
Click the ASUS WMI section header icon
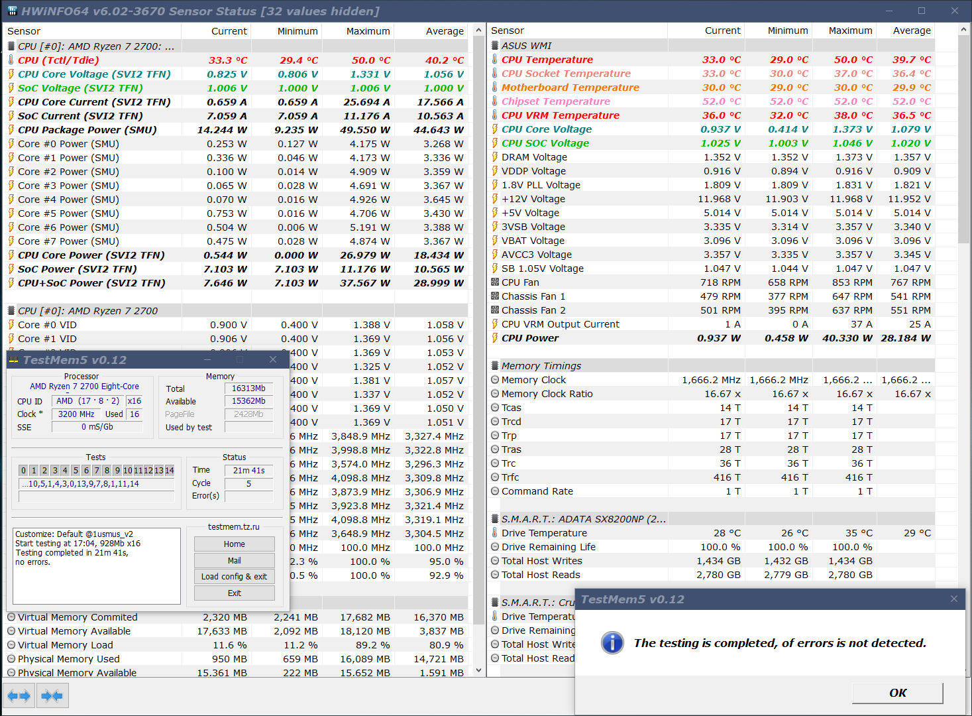click(x=495, y=46)
